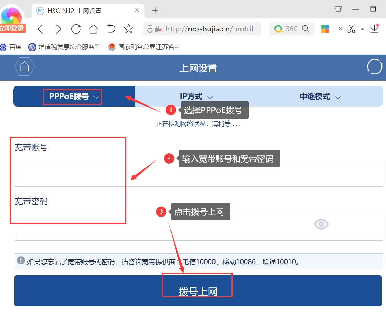386x312 pixels.
Task: Click the 正在检测网络状况 status text
Action: (198, 123)
